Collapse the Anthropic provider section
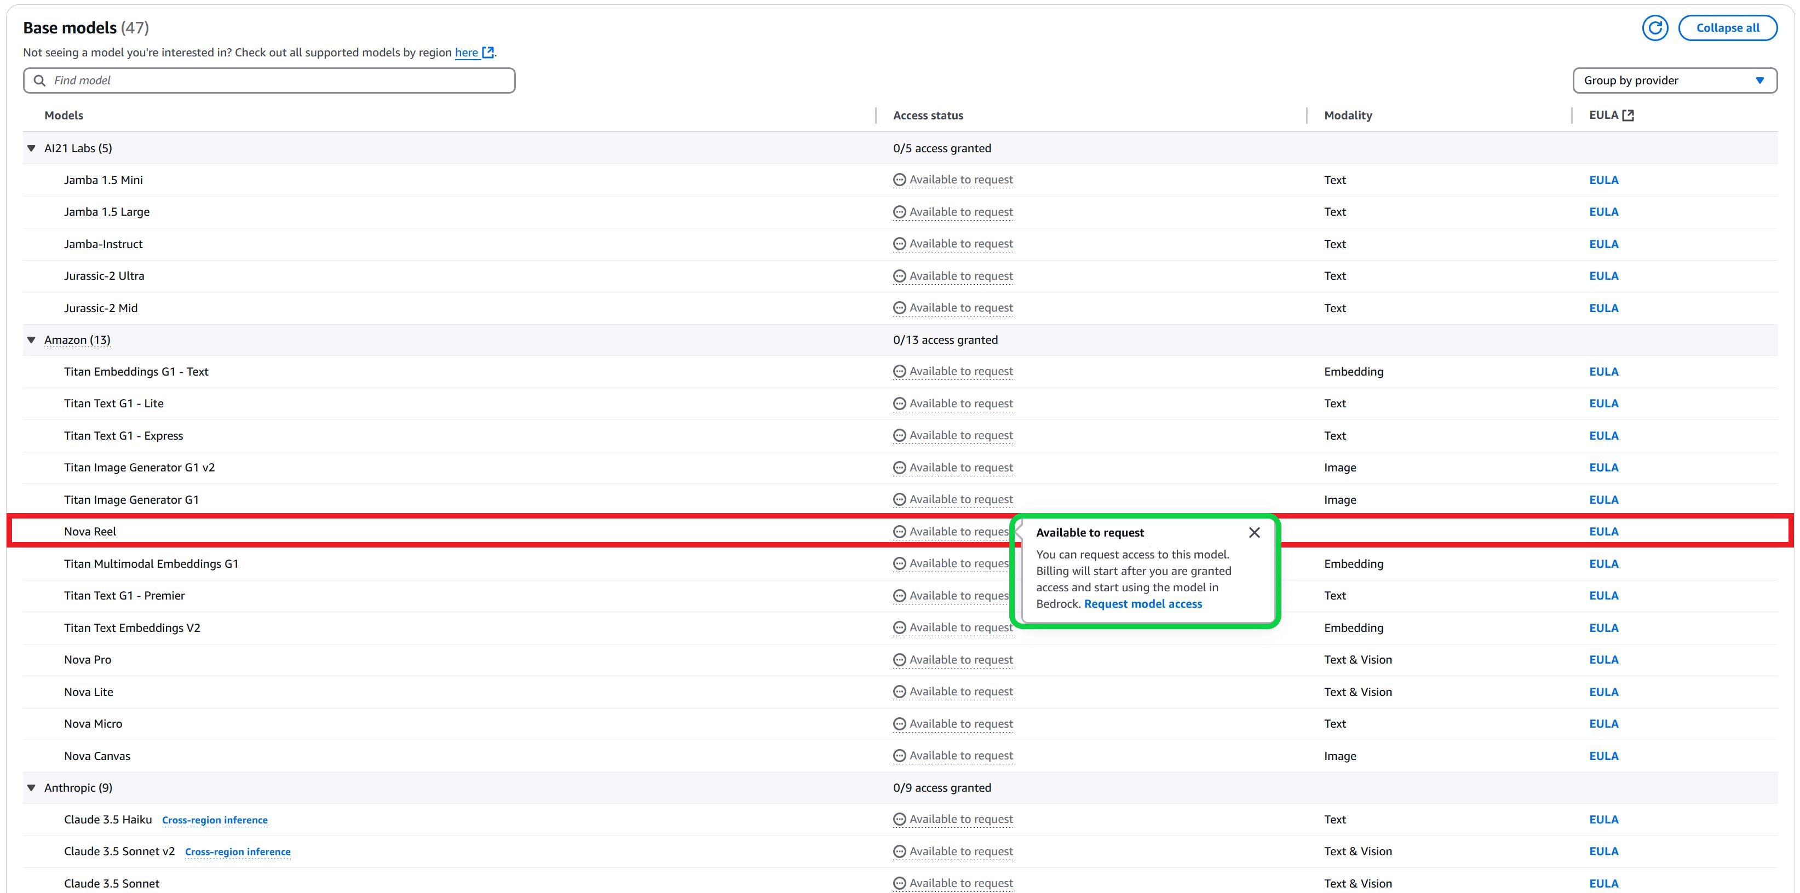The height and width of the screenshot is (893, 1800). click(31, 787)
